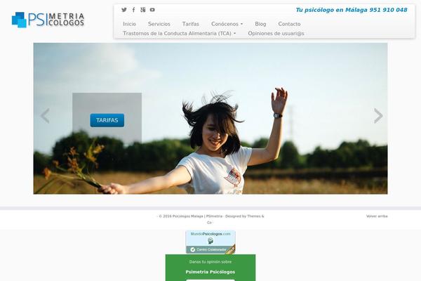Open the Servicios menu item
421x281 pixels.
pos(159,24)
